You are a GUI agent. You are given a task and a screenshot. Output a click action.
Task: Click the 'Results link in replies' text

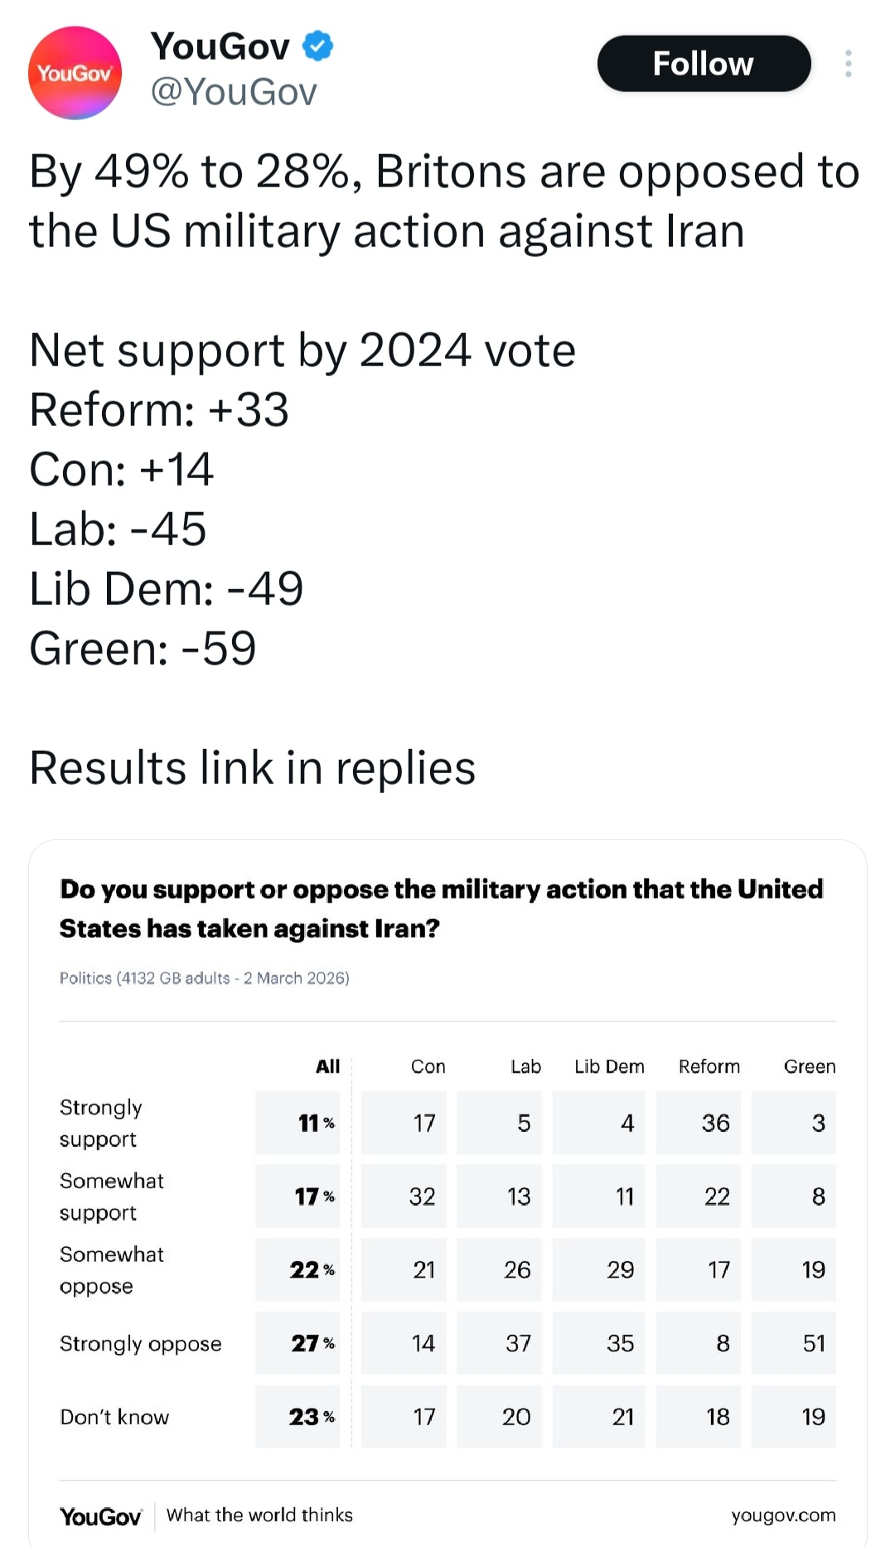(253, 767)
